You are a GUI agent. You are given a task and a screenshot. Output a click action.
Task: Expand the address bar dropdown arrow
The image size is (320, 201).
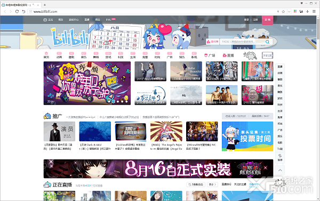click(x=289, y=12)
